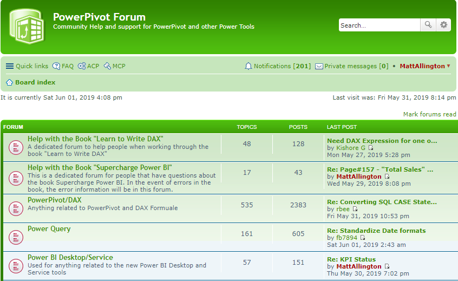Image resolution: width=458 pixels, height=281 pixels.
Task: Open the Quick links hamburger menu
Action: coord(27,66)
